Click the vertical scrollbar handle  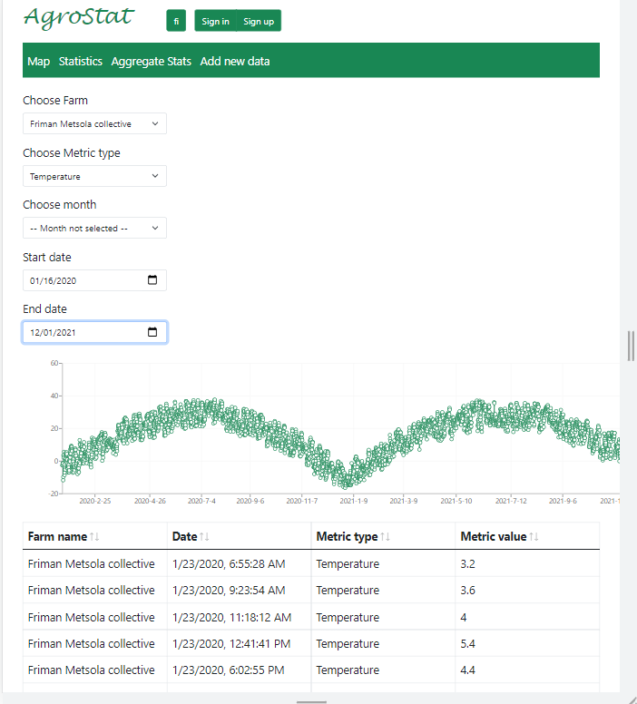point(631,346)
